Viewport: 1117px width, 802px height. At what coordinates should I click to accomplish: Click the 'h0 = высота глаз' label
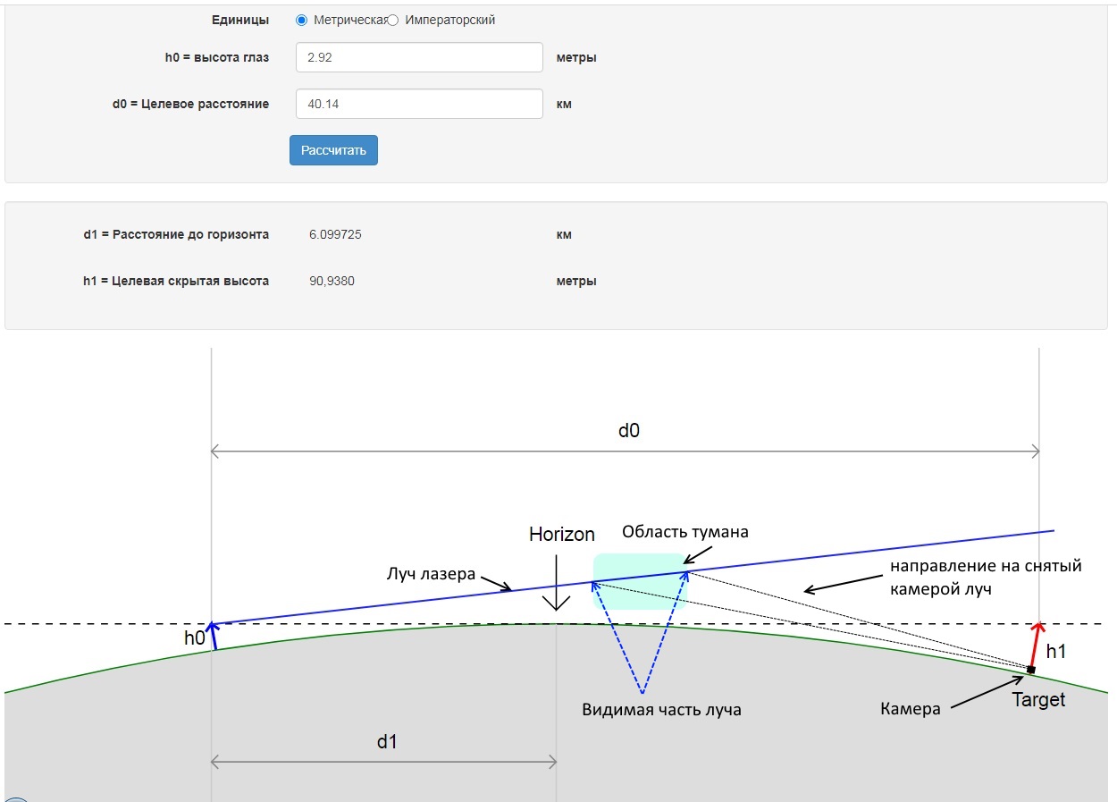(x=217, y=58)
